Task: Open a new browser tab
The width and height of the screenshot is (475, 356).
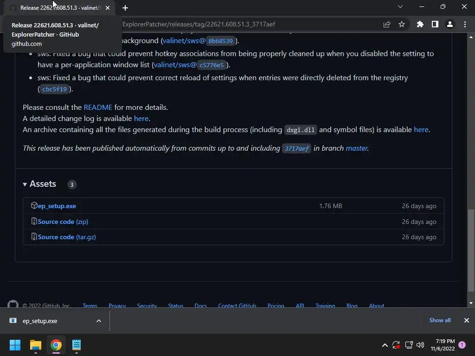Action: pyautogui.click(x=125, y=8)
